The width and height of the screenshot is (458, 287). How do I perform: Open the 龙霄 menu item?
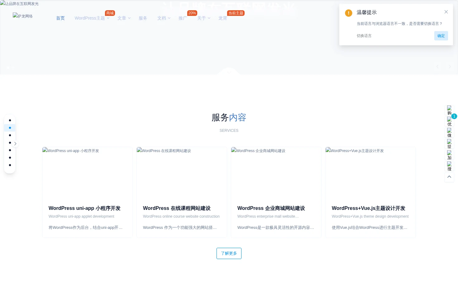222,18
